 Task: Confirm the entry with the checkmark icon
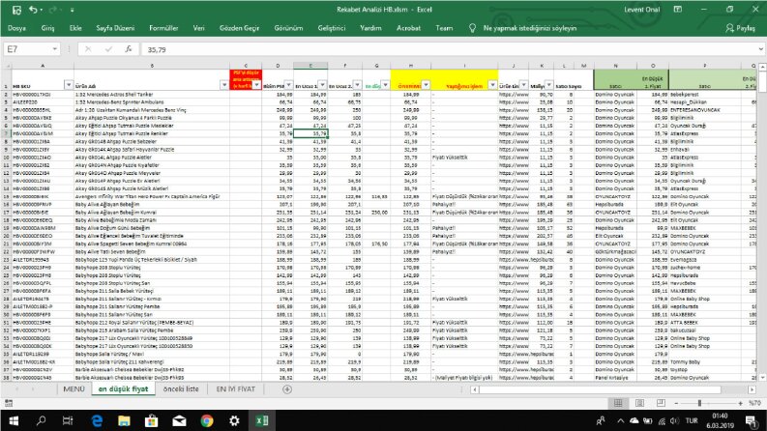[108, 49]
